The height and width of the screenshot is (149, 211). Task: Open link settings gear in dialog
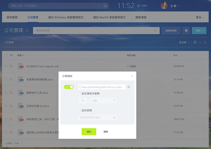(x=129, y=87)
